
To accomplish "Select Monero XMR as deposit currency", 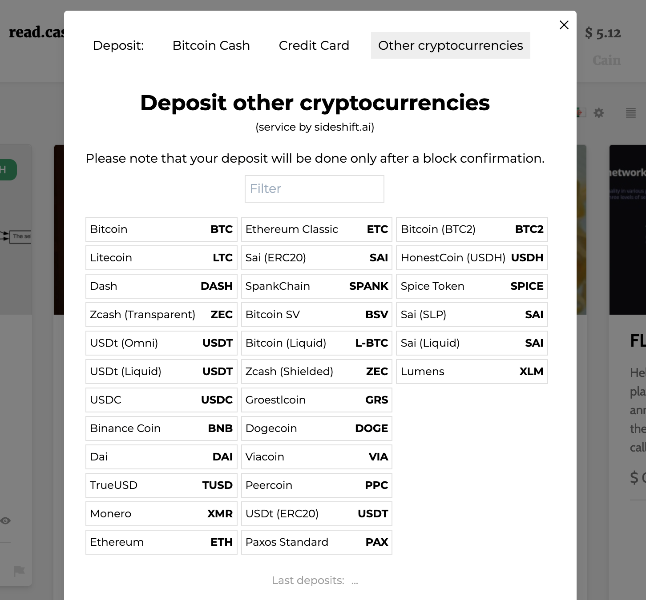I will (161, 514).
